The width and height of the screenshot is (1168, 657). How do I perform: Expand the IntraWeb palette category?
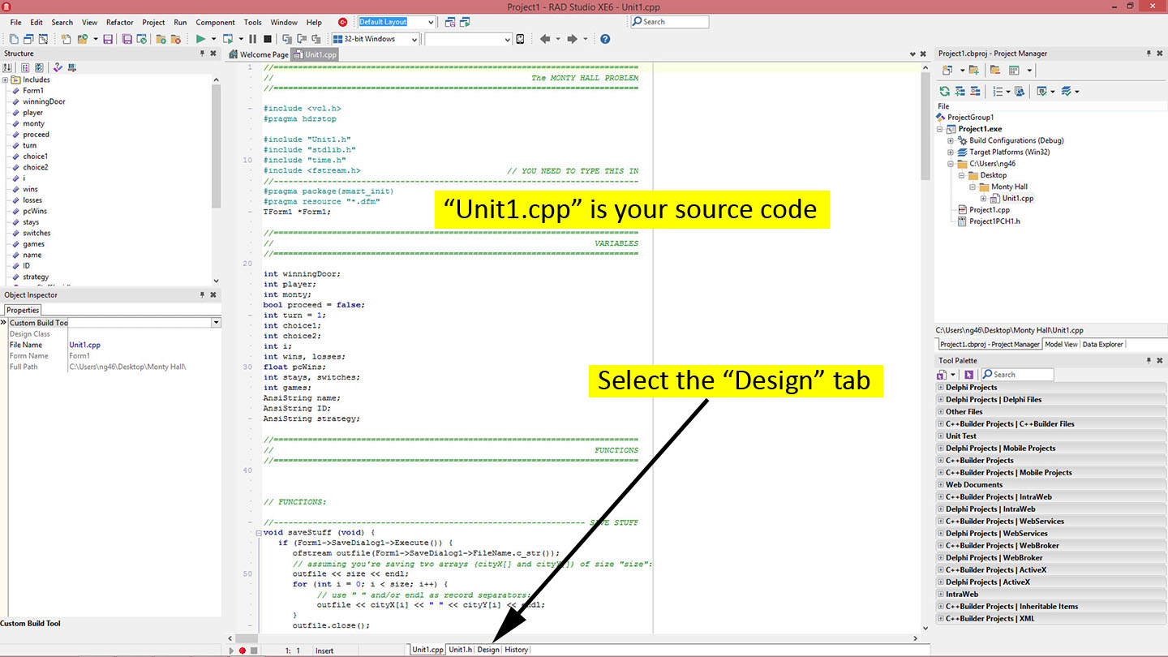click(x=941, y=594)
